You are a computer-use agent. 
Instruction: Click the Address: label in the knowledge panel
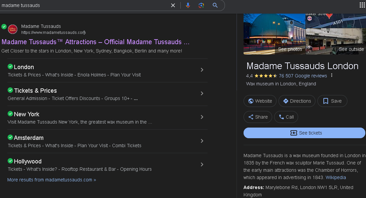[x=254, y=187]
